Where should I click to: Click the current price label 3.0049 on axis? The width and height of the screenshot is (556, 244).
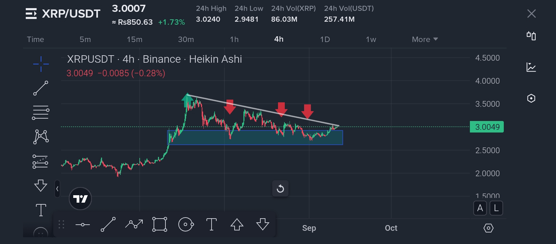click(x=487, y=127)
